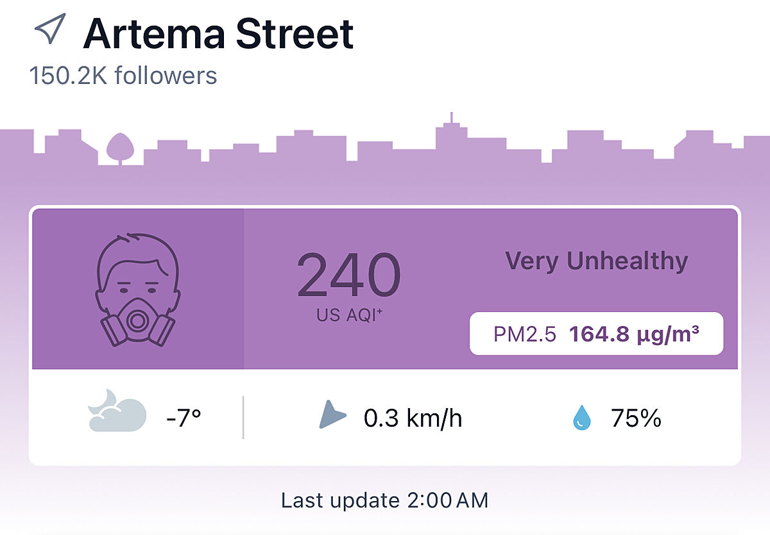The height and width of the screenshot is (535, 770).
Task: View the 150.2K followers list
Action: pyautogui.click(x=123, y=76)
